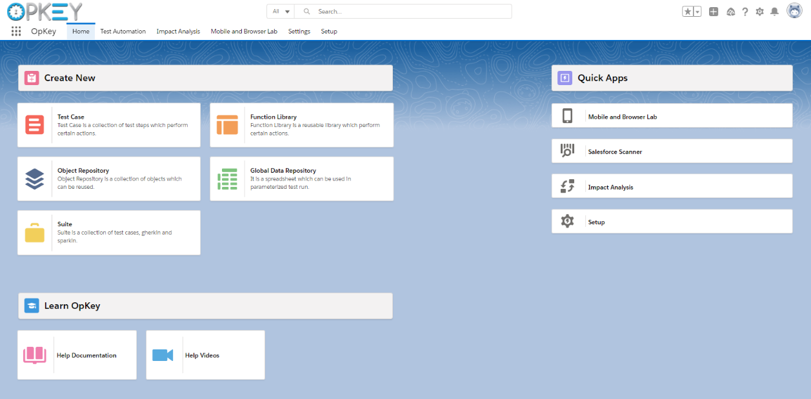
Task: Click the Learn OpKey section heading
Action: pos(72,306)
